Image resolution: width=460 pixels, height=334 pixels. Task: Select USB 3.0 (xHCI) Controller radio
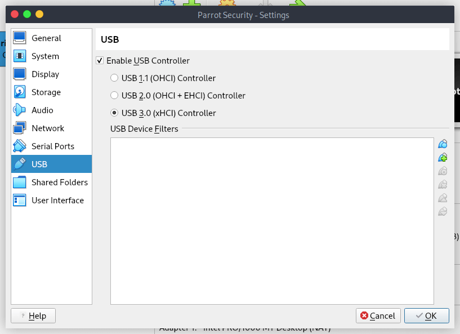[114, 113]
